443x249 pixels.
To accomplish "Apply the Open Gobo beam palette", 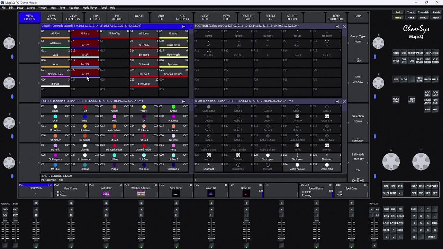I will (x=209, y=109).
